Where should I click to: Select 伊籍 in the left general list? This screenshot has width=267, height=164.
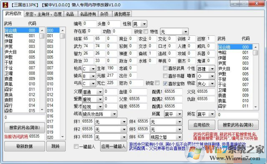[x=22, y=41]
